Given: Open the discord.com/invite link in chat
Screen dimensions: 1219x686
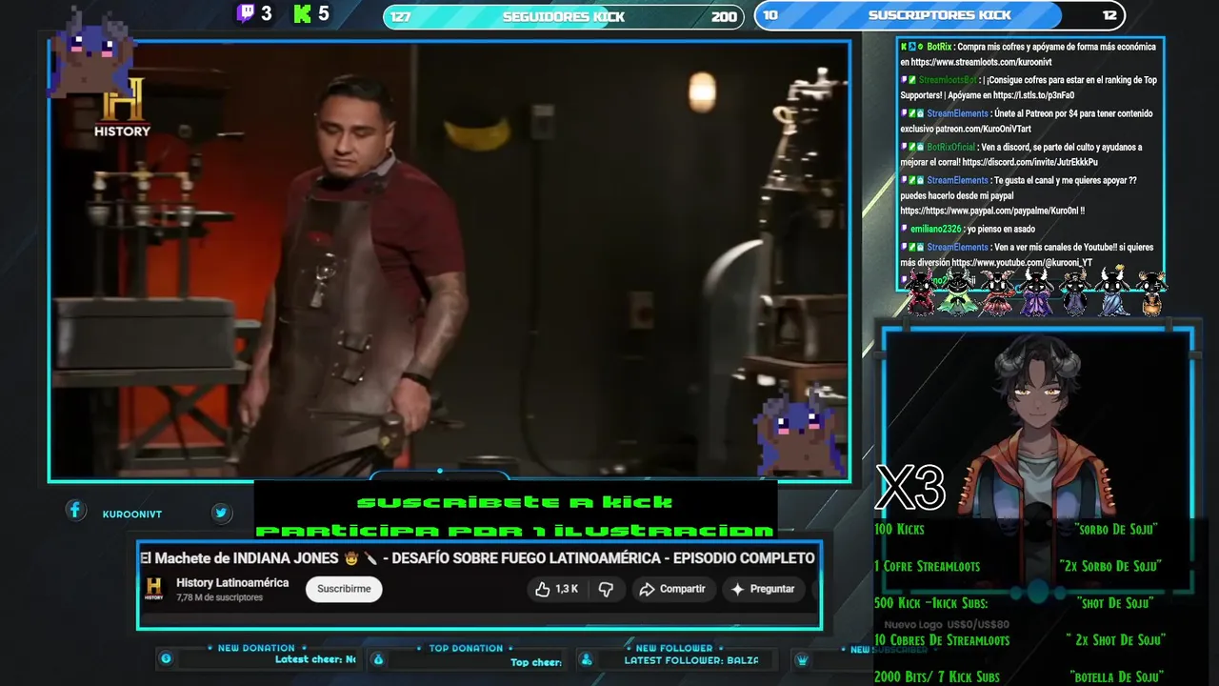Looking at the screenshot, I should coord(1029,162).
